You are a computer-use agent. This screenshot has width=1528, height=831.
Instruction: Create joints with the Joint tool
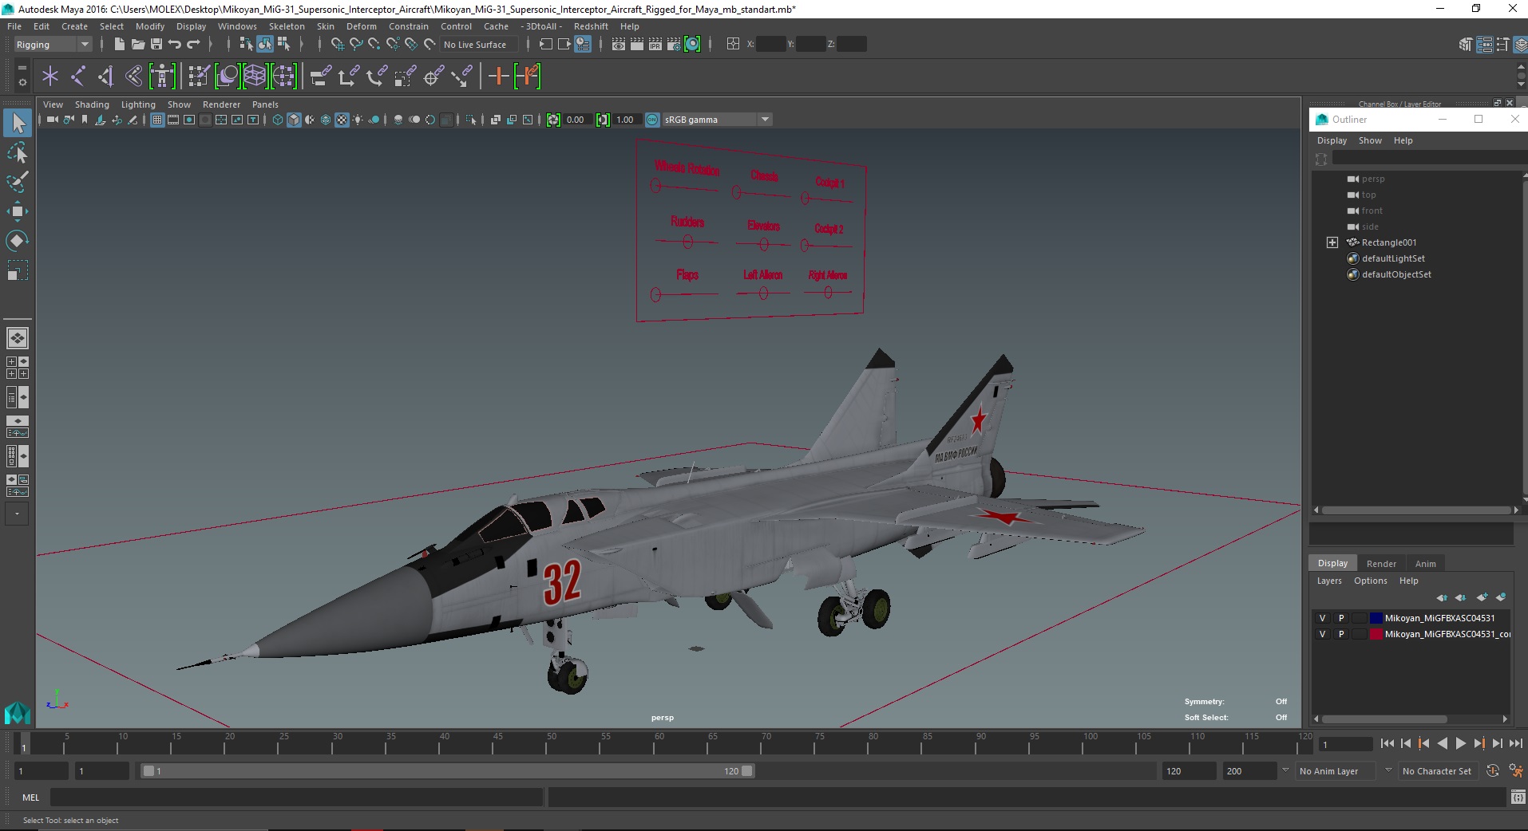coord(78,77)
